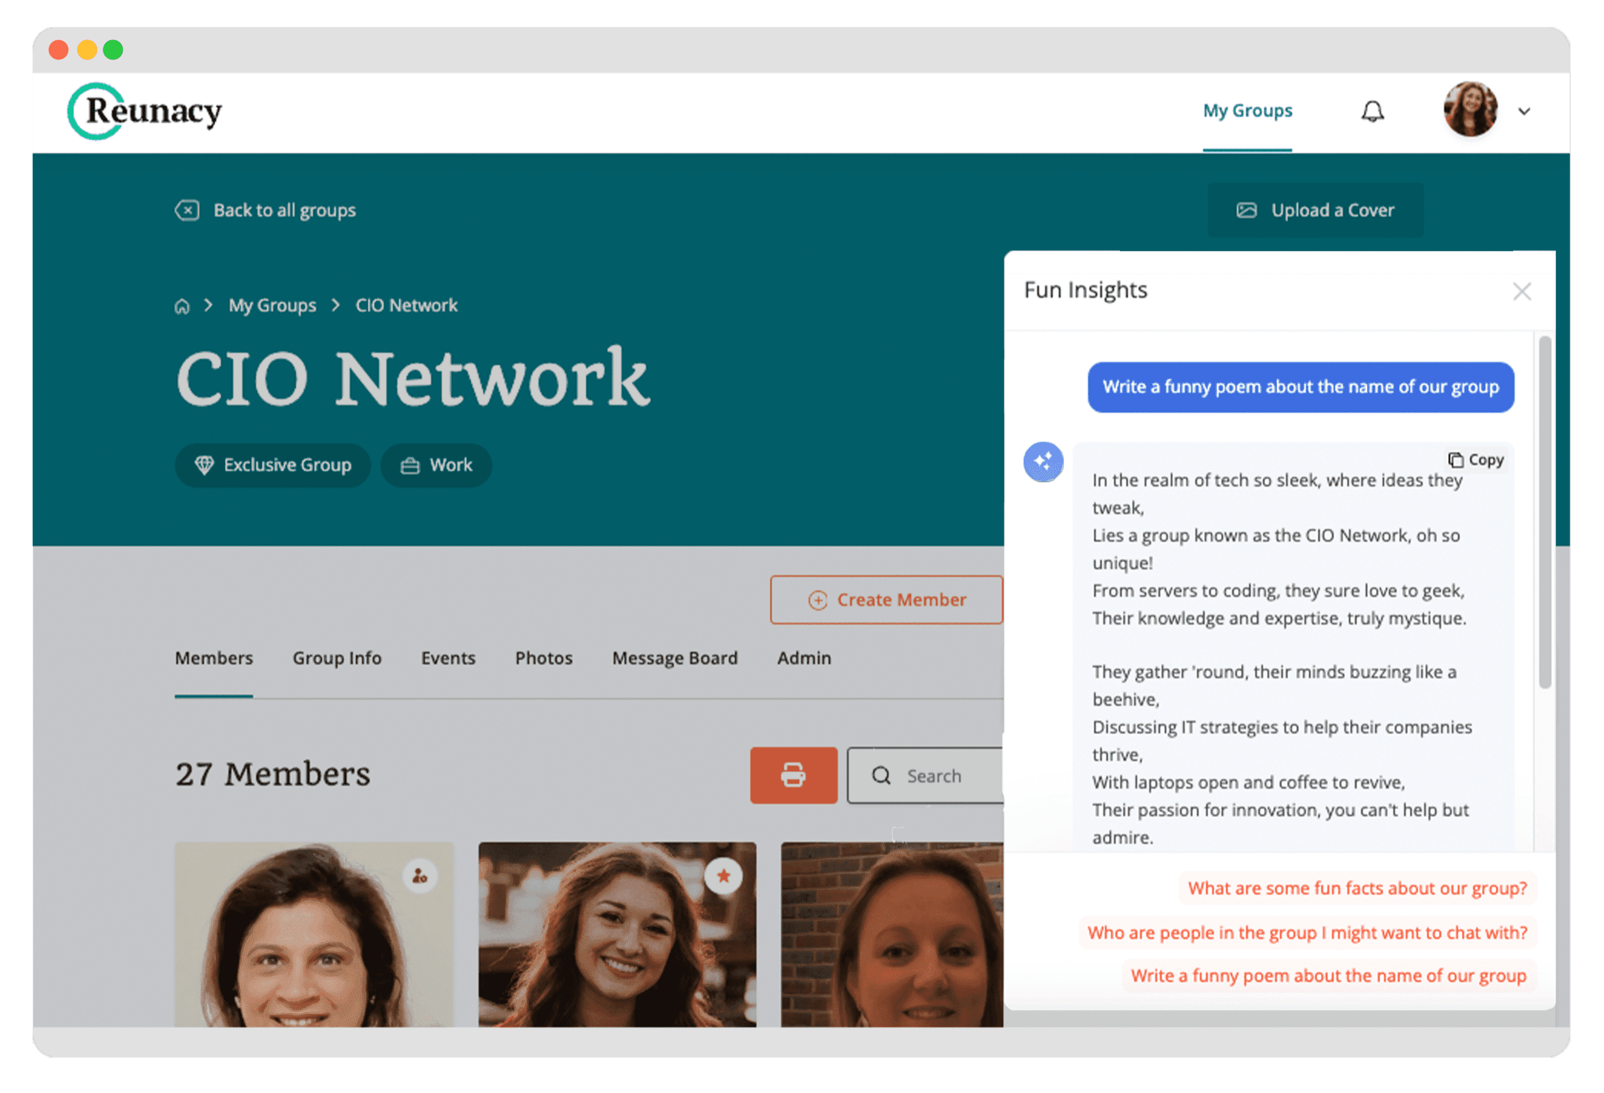This screenshot has width=1604, height=1093.
Task: Click the plus icon in Create Member
Action: (x=817, y=600)
